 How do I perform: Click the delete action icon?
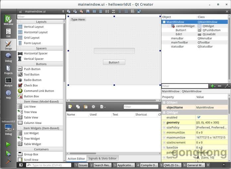[x=93, y=107]
